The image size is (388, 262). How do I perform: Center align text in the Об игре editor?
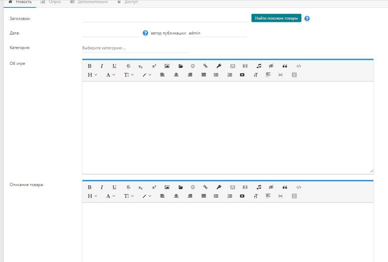[176, 75]
